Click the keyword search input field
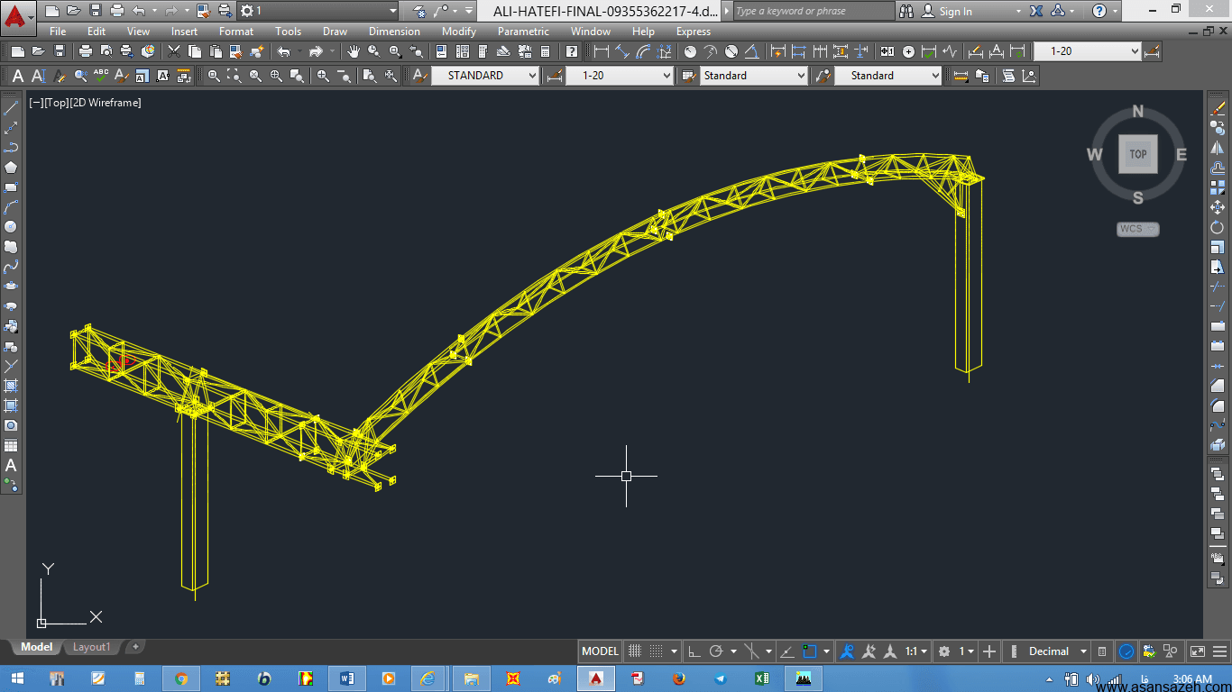 (x=814, y=11)
